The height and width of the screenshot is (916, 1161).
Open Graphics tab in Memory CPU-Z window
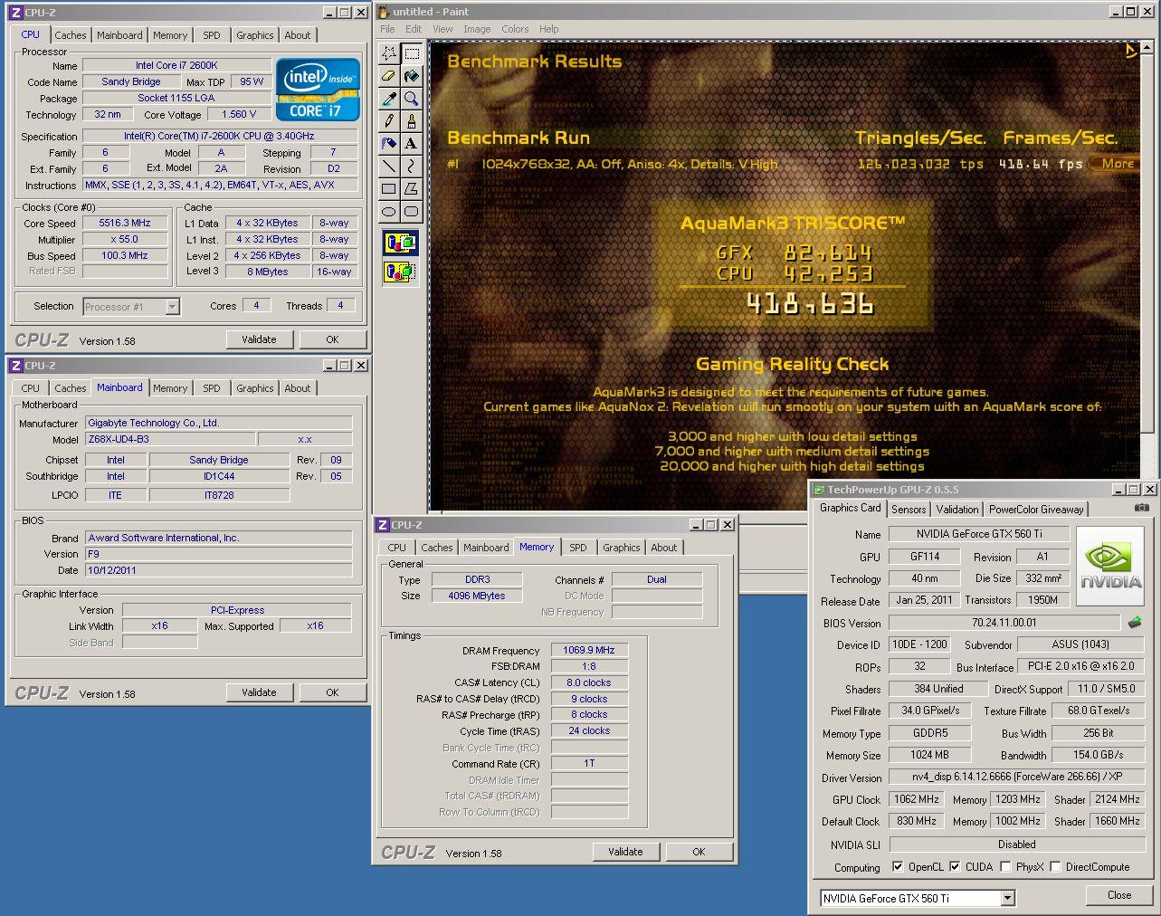pos(622,548)
